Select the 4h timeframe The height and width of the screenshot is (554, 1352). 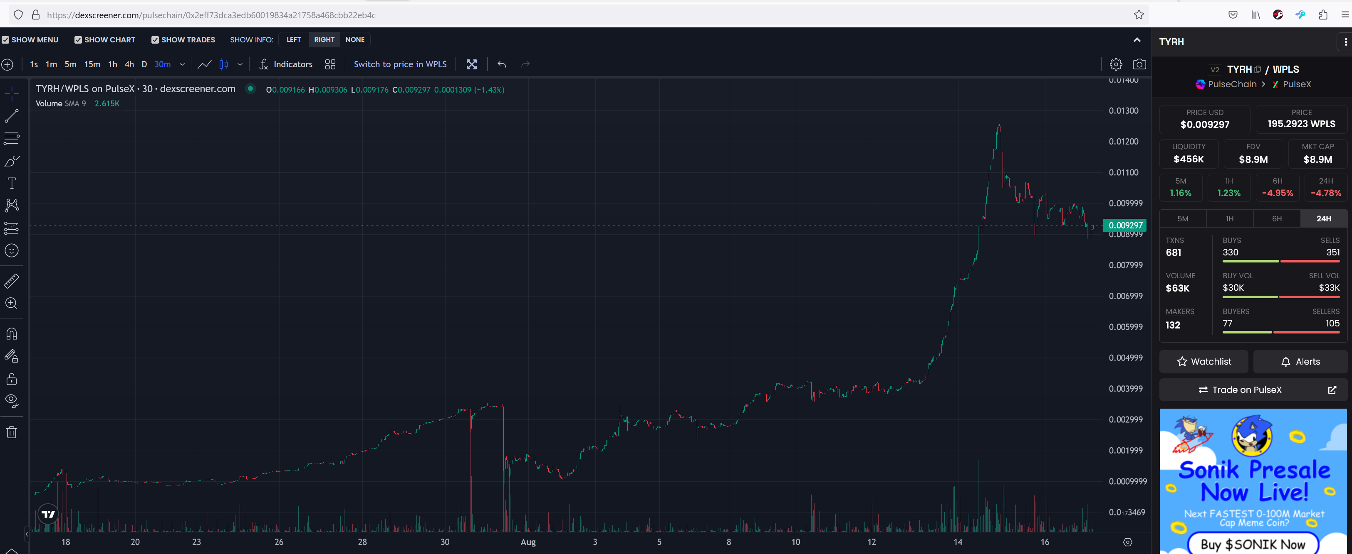click(129, 64)
